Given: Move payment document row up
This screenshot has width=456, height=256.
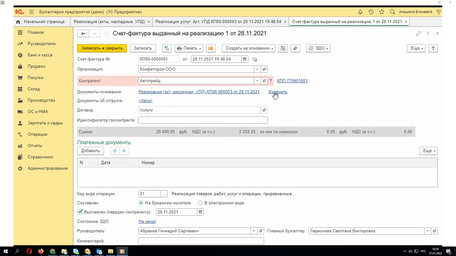Looking at the screenshot, I should pyautogui.click(x=115, y=151).
